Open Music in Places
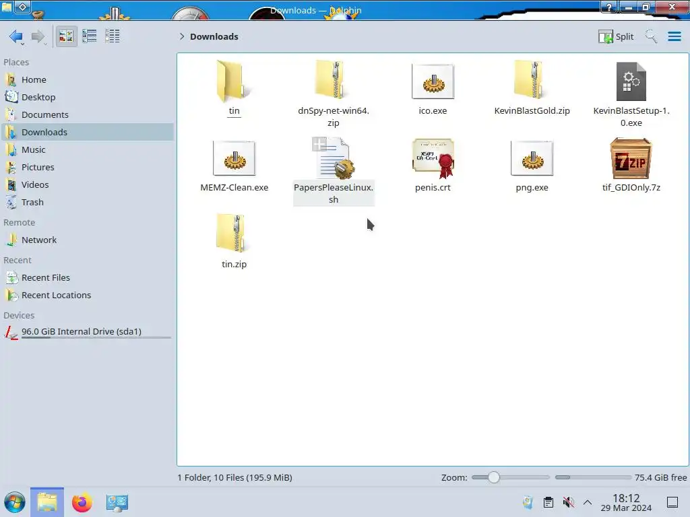 point(88,150)
